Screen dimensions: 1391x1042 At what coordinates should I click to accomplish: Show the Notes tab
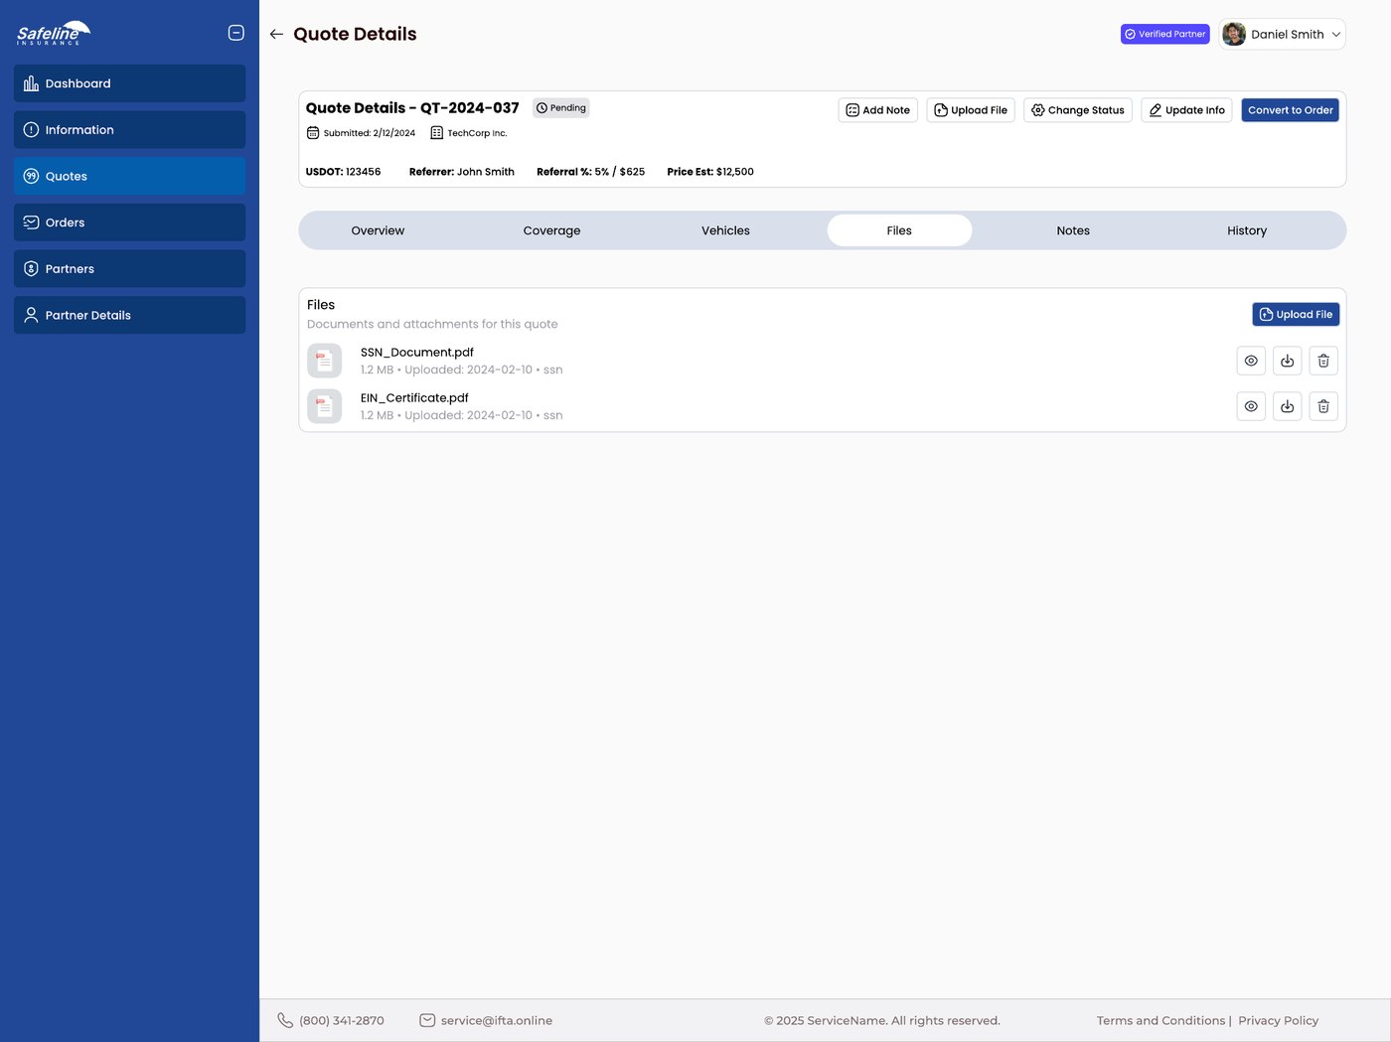[x=1073, y=230]
